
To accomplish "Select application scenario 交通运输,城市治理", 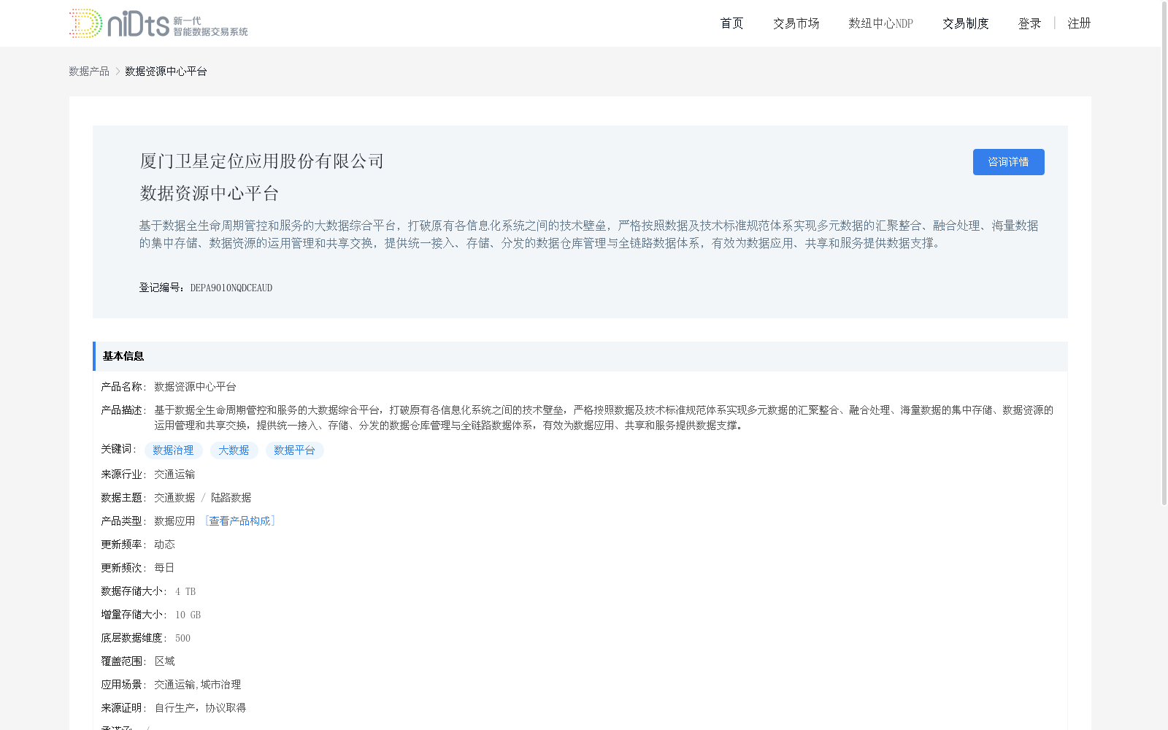I will tap(197, 685).
